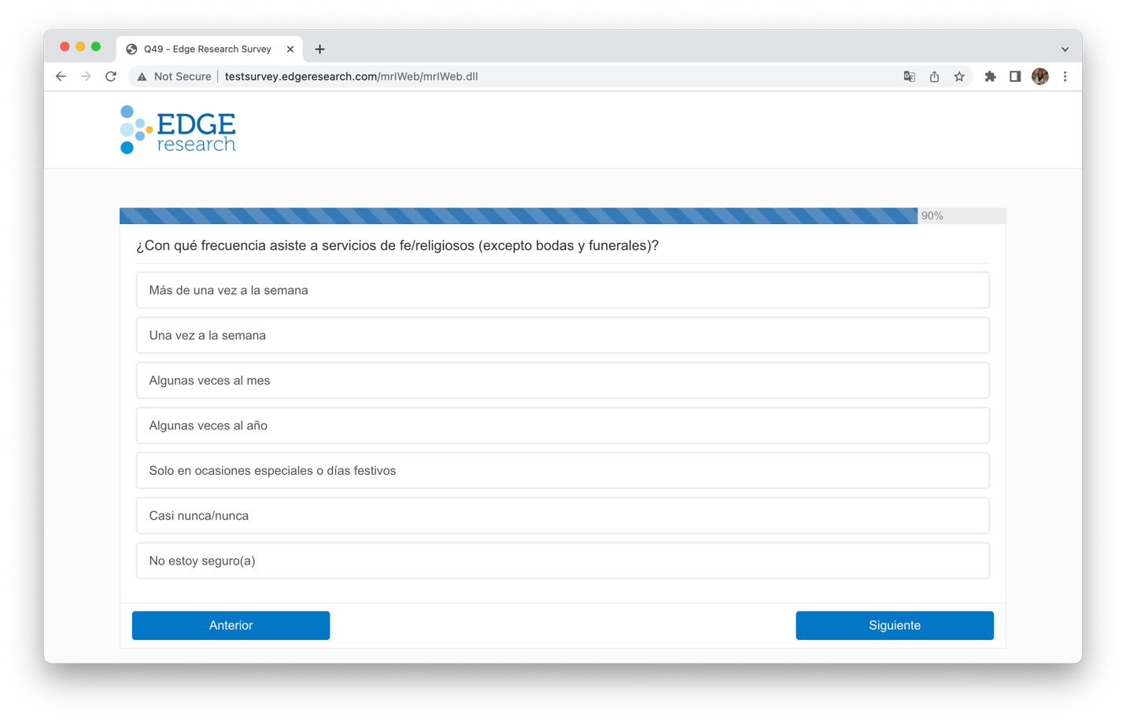This screenshot has height=721, width=1126.
Task: Click the browser back arrow
Action: (61, 76)
